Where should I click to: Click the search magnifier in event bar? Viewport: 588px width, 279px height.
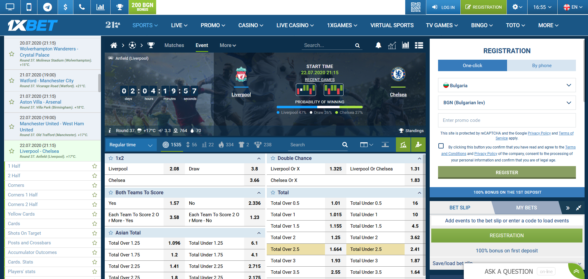(x=358, y=45)
